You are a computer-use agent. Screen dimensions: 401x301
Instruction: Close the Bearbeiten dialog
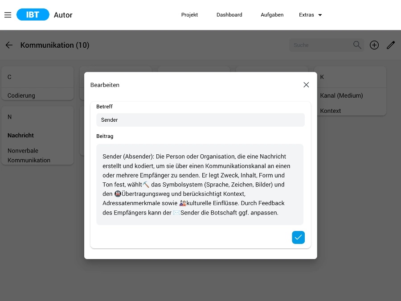pyautogui.click(x=306, y=85)
